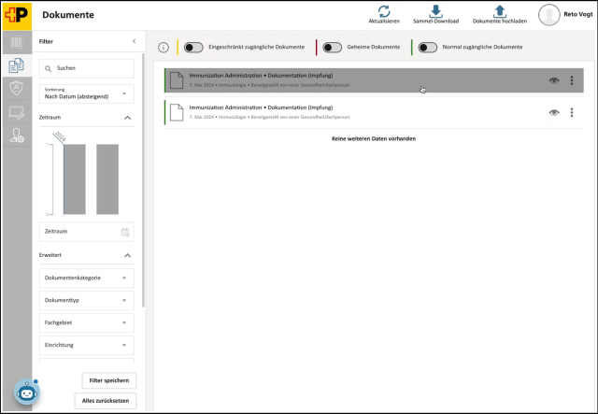Click eye icon of second document
The image size is (598, 414).
coord(554,112)
